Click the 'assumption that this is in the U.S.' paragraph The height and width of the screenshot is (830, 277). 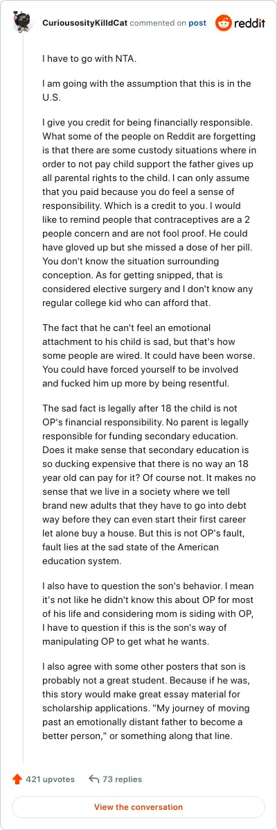[x=146, y=90]
